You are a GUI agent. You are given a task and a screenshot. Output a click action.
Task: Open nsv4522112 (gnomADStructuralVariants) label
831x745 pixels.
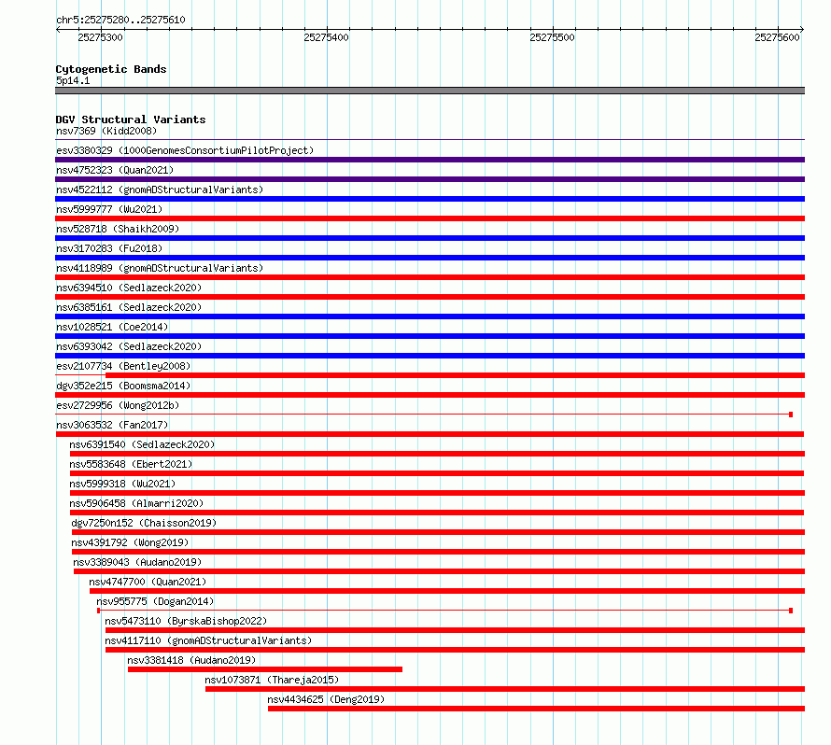tap(160, 190)
